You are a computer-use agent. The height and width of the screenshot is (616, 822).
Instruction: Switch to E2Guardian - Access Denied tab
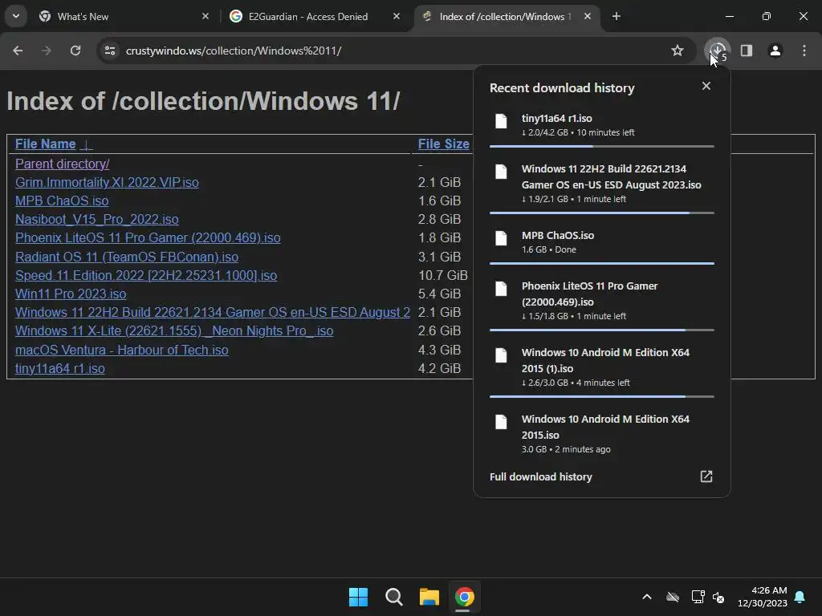[315, 16]
